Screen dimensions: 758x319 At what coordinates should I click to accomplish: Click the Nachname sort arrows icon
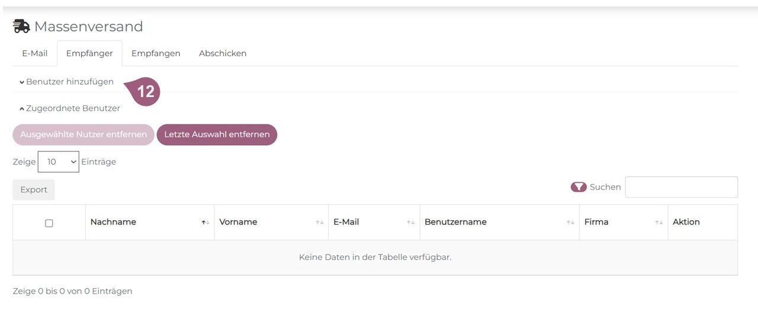click(x=205, y=223)
